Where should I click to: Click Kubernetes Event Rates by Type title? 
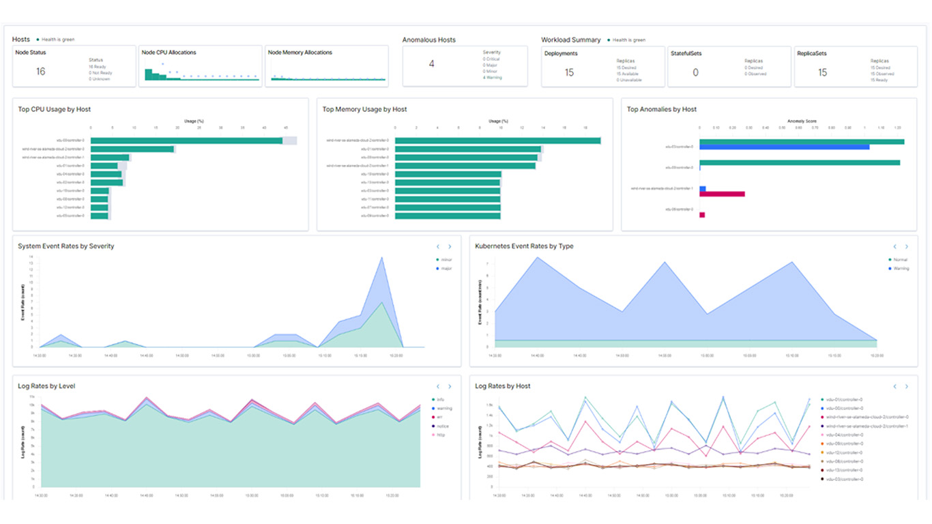click(524, 246)
